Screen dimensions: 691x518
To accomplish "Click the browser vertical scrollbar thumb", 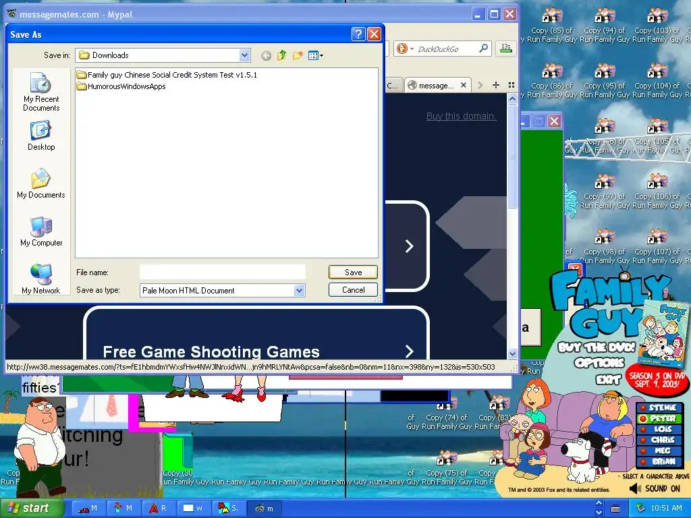I will pos(512,156).
